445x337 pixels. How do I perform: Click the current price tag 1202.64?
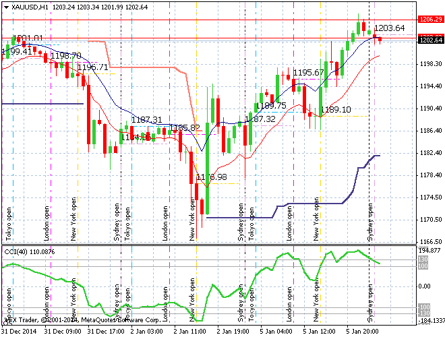(x=429, y=40)
